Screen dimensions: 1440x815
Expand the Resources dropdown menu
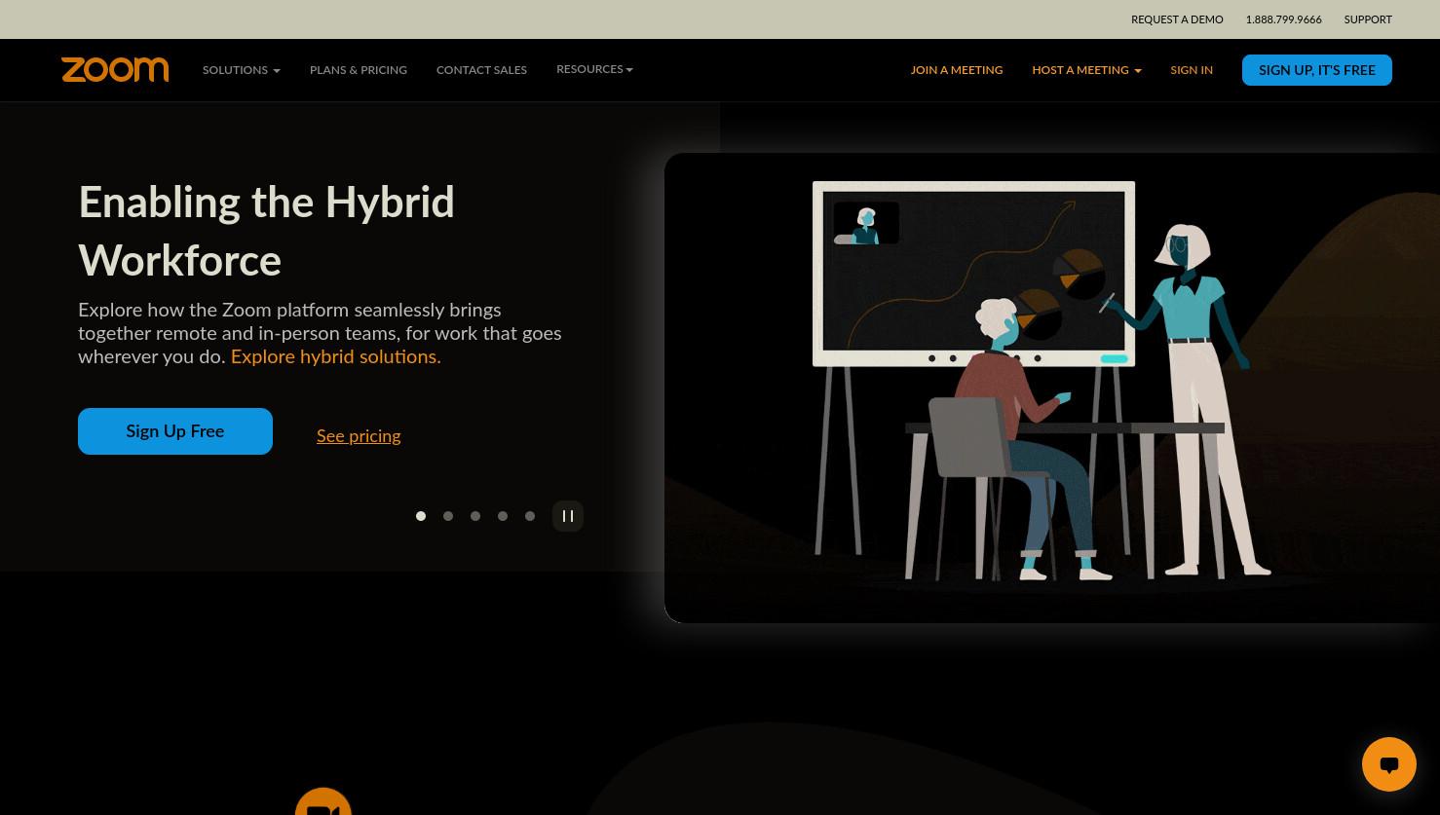pyautogui.click(x=594, y=69)
